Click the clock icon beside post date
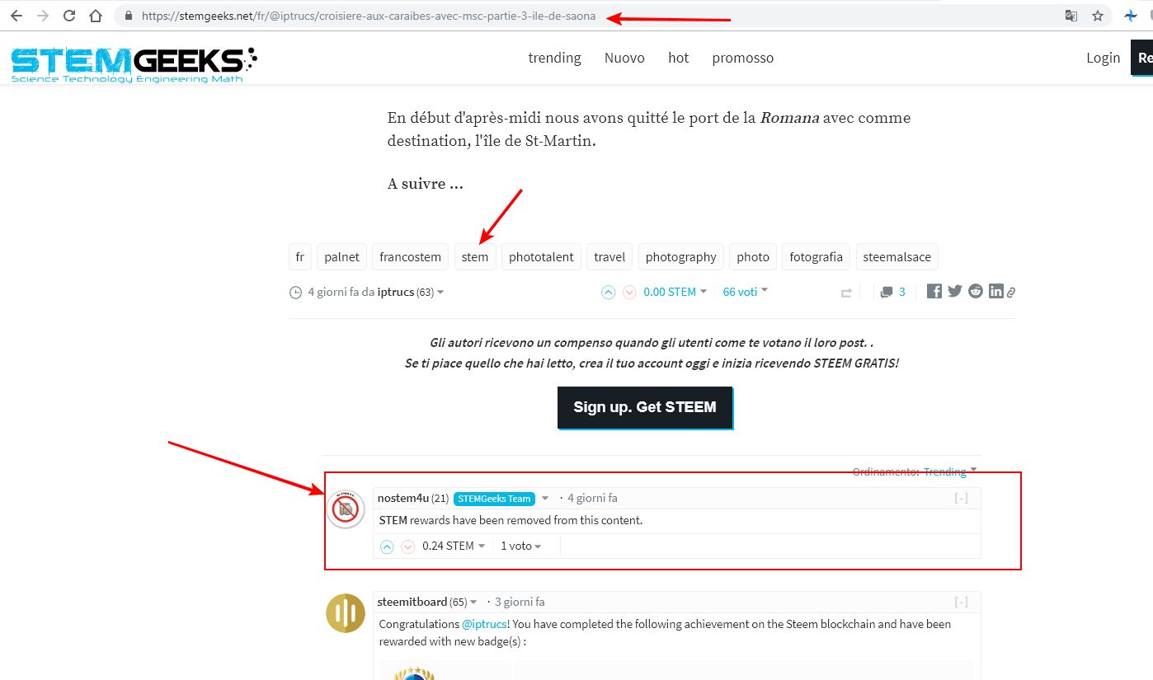The image size is (1153, 680). coord(296,293)
